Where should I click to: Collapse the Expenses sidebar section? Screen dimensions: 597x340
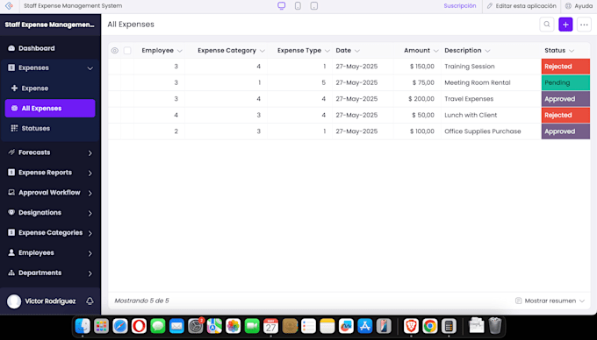(x=90, y=68)
